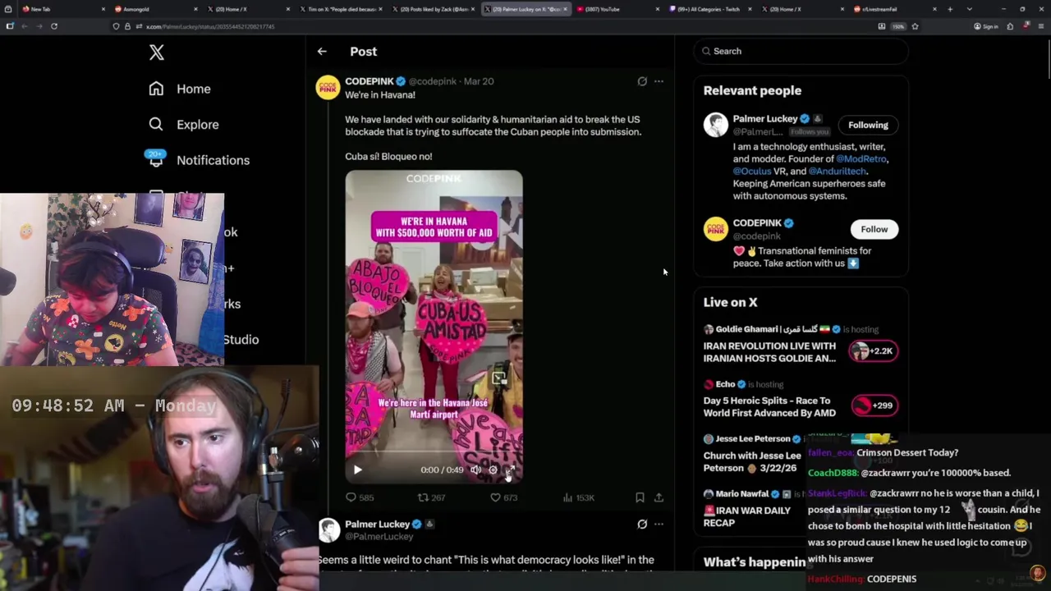Go to Home in the sidebar
Viewport: 1051px width, 591px height.
pos(180,89)
